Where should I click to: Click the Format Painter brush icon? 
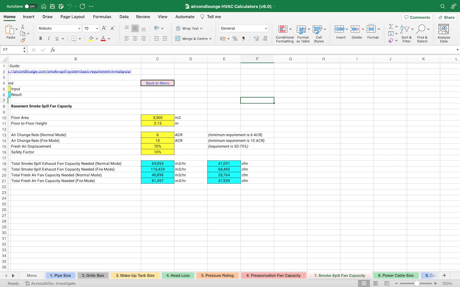23,40
